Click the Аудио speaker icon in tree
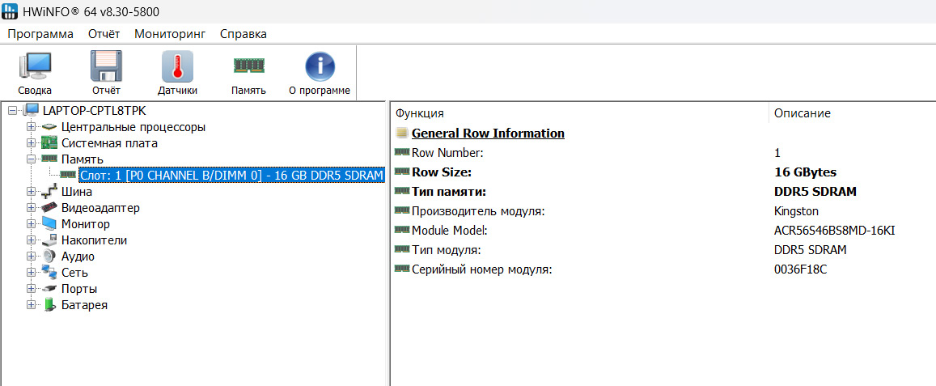 [x=49, y=257]
